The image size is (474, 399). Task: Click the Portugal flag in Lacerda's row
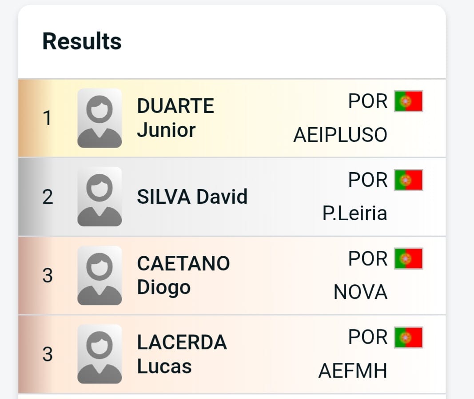(x=409, y=338)
